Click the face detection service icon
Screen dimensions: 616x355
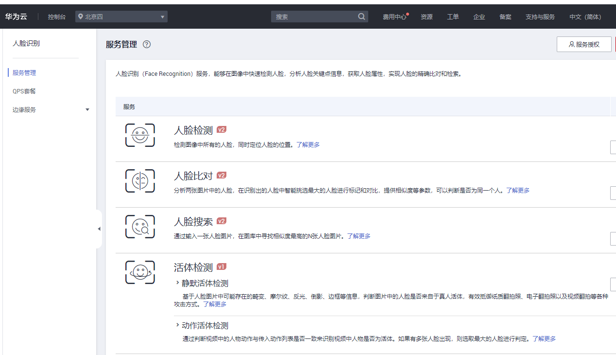click(x=140, y=135)
